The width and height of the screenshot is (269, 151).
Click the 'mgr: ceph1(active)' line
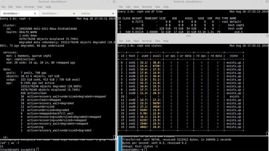coord(21,59)
